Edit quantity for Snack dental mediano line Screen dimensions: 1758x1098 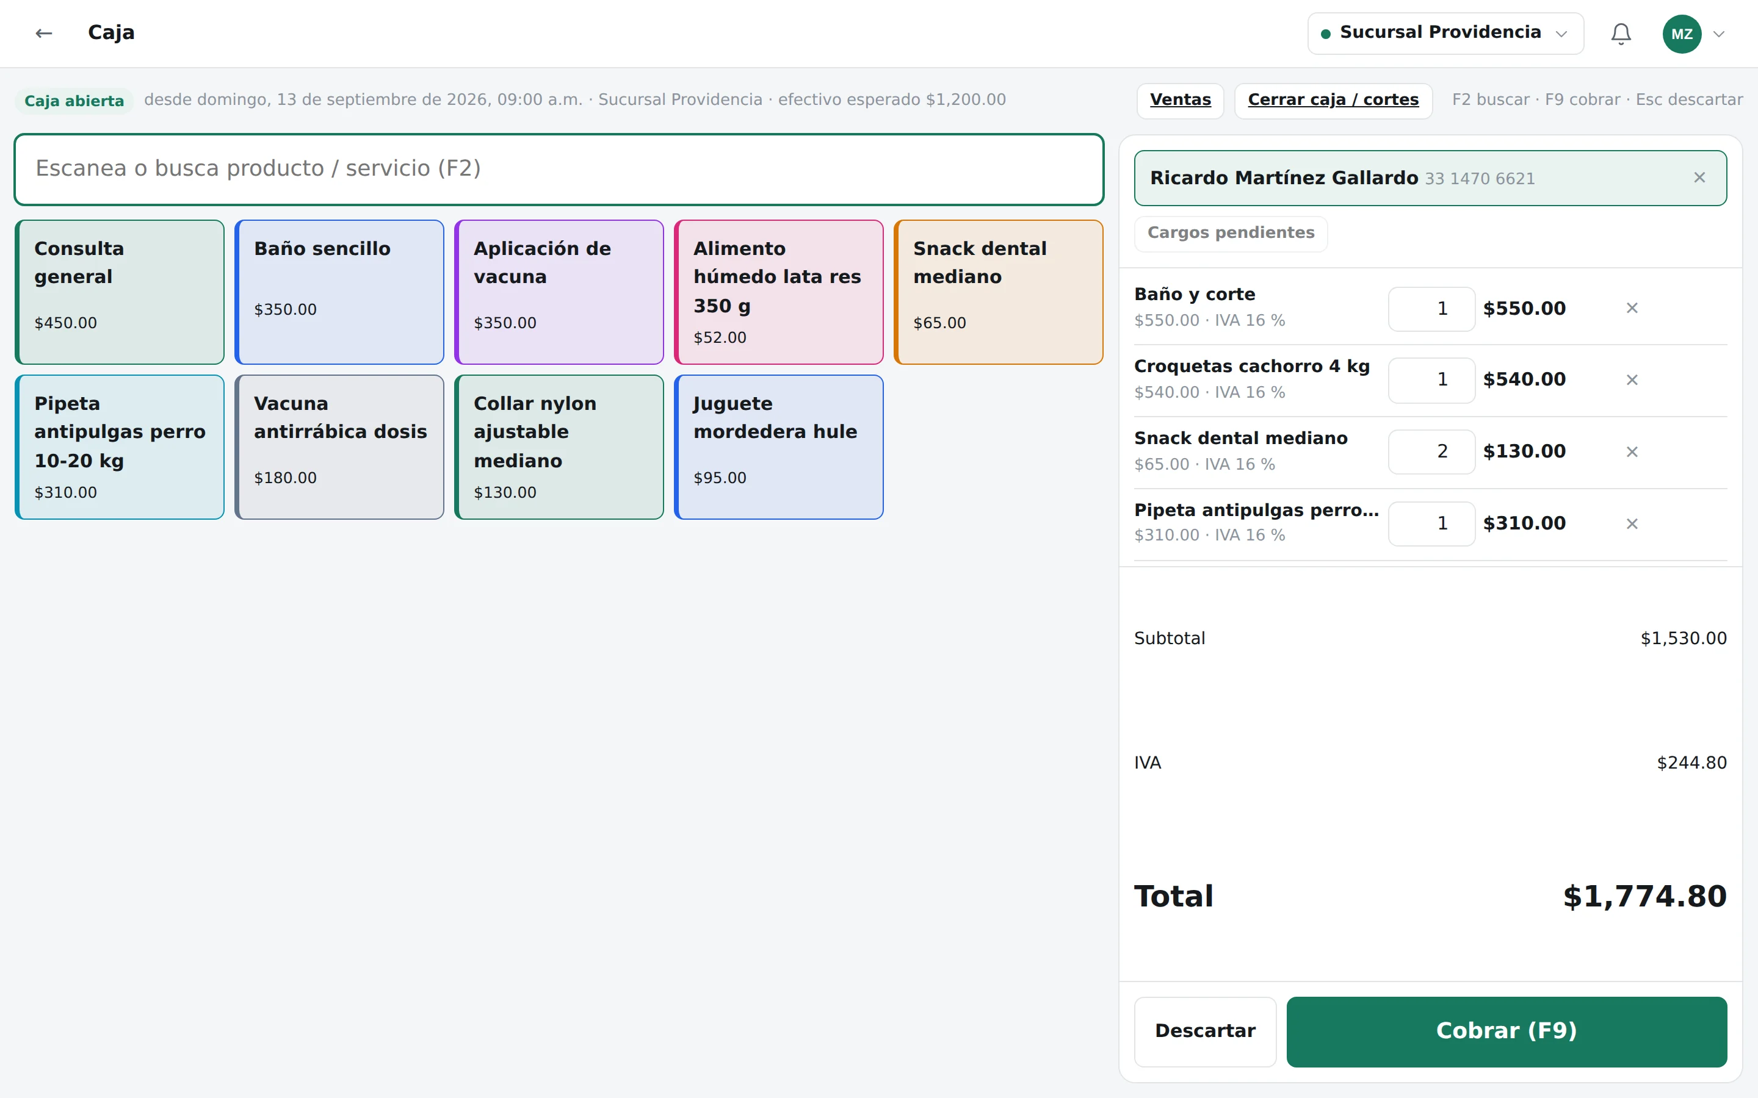point(1431,451)
